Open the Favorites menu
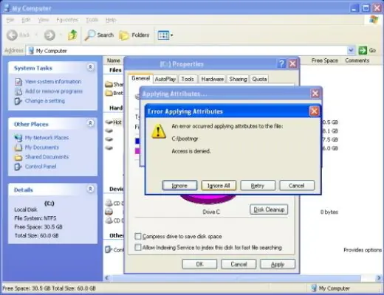Screen dimensions: 384x295 tap(67, 20)
